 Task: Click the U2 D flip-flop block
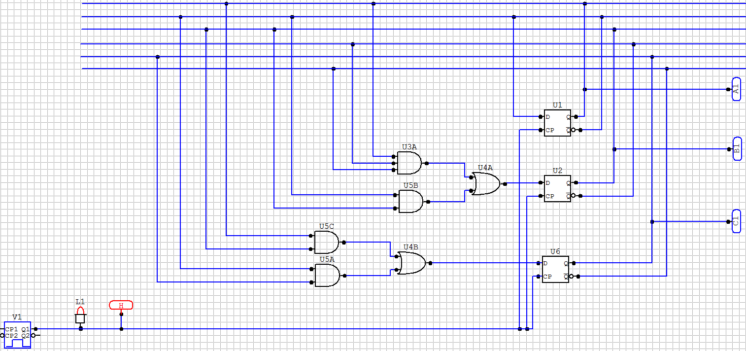point(557,189)
